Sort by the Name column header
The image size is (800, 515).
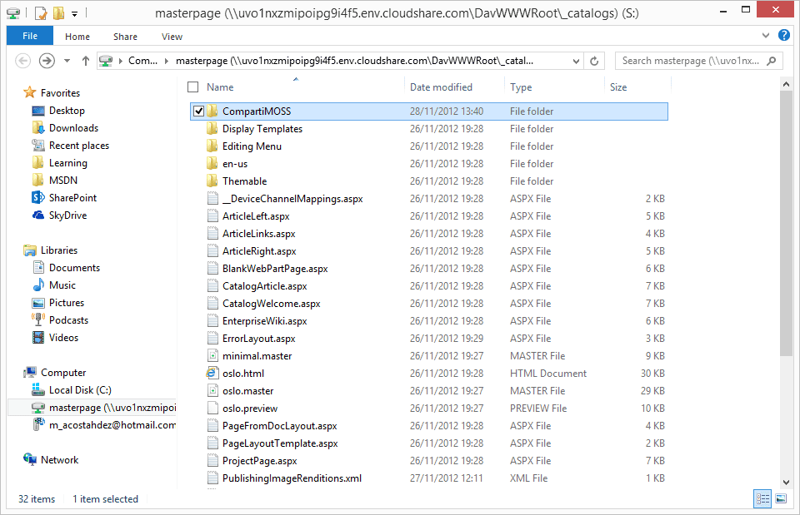click(220, 87)
